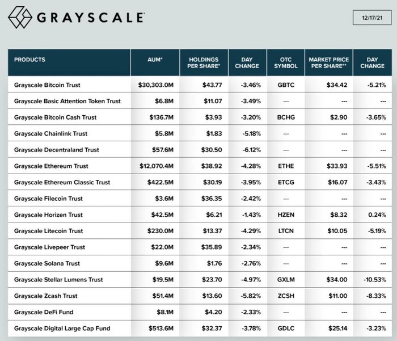Click the GDLC ticker symbol

pyautogui.click(x=285, y=329)
